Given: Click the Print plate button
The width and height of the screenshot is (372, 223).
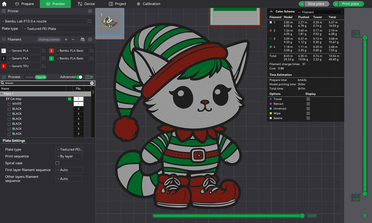Looking at the screenshot, I should pos(350,4).
